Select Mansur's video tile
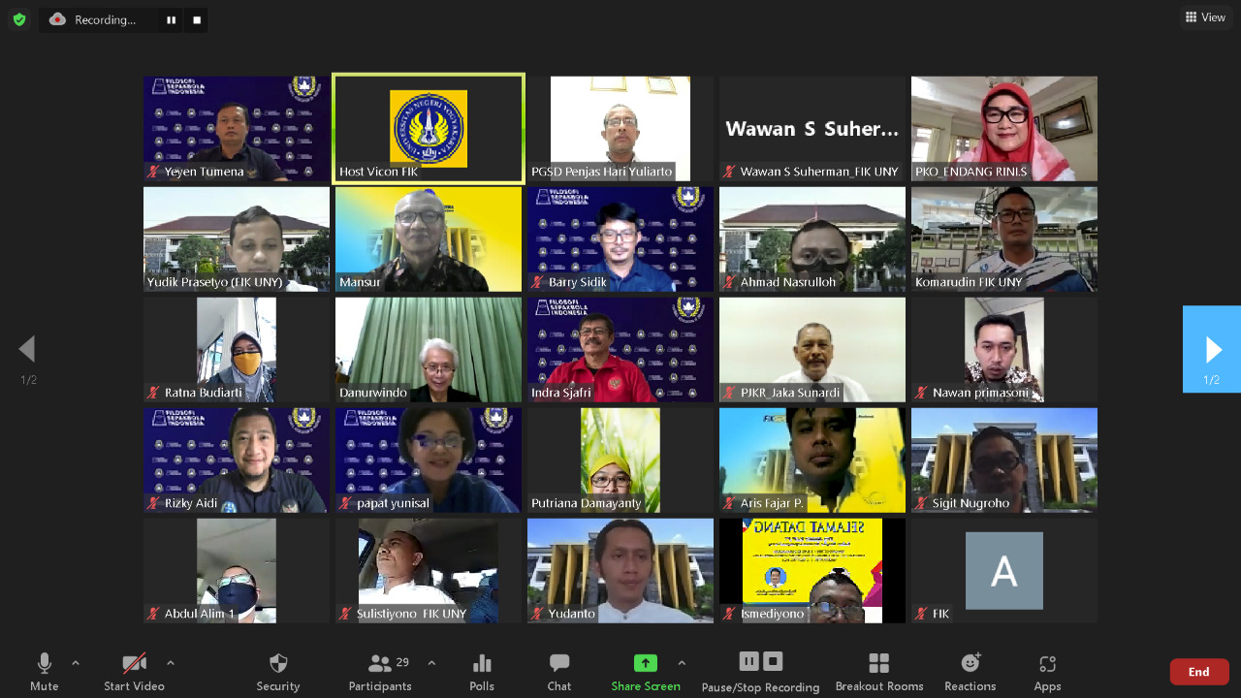The width and height of the screenshot is (1241, 698). pos(429,239)
